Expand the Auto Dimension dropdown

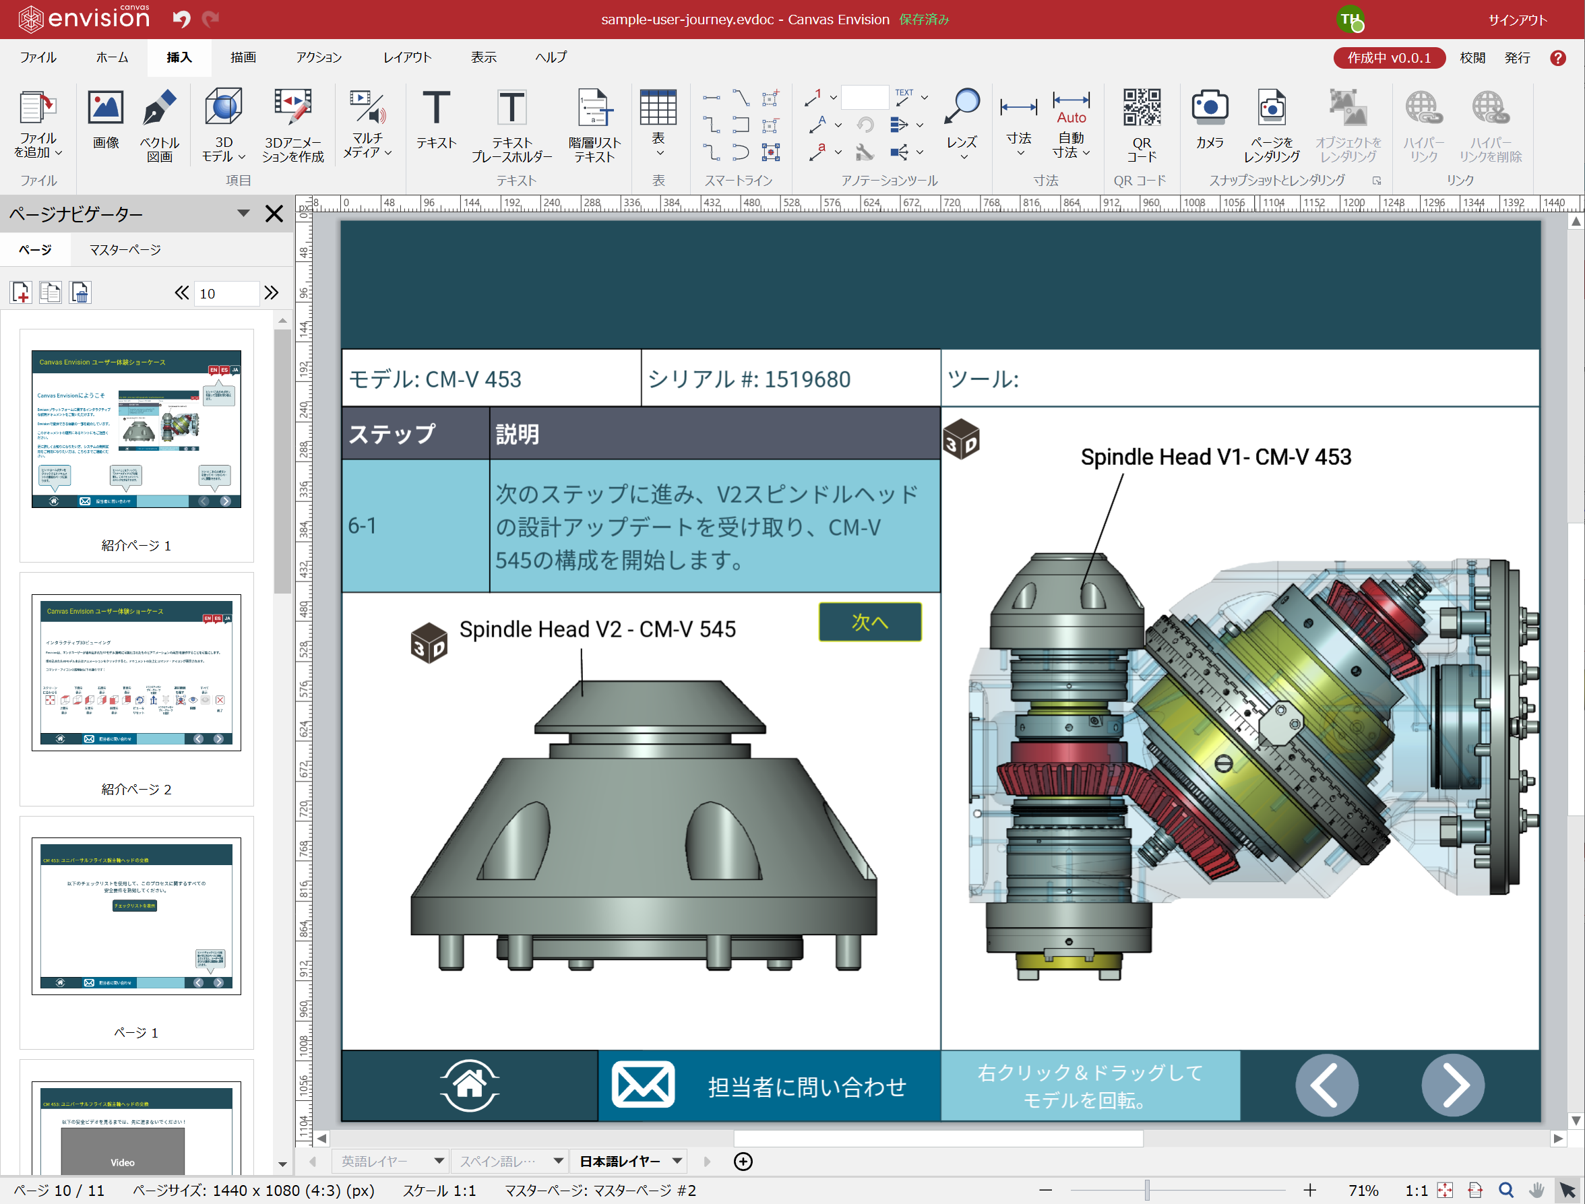1087,153
